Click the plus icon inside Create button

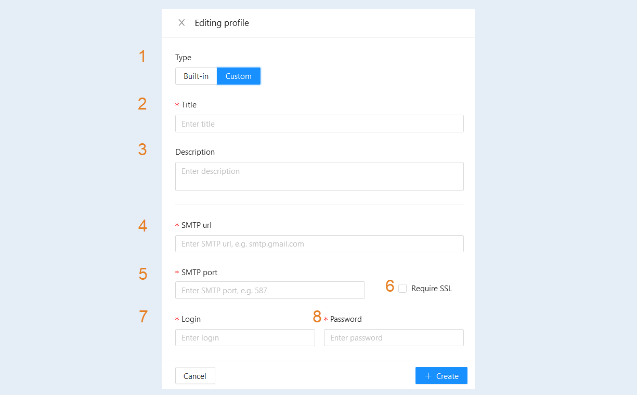[428, 376]
